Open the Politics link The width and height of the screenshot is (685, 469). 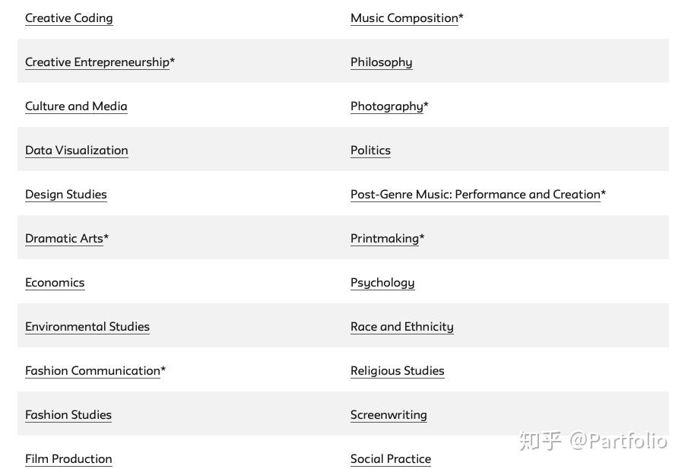(x=370, y=151)
